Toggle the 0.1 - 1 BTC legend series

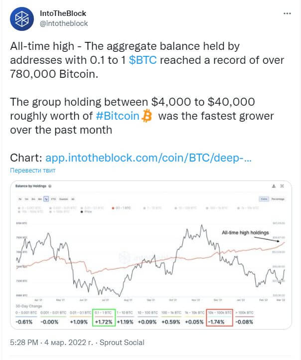pos(122,208)
